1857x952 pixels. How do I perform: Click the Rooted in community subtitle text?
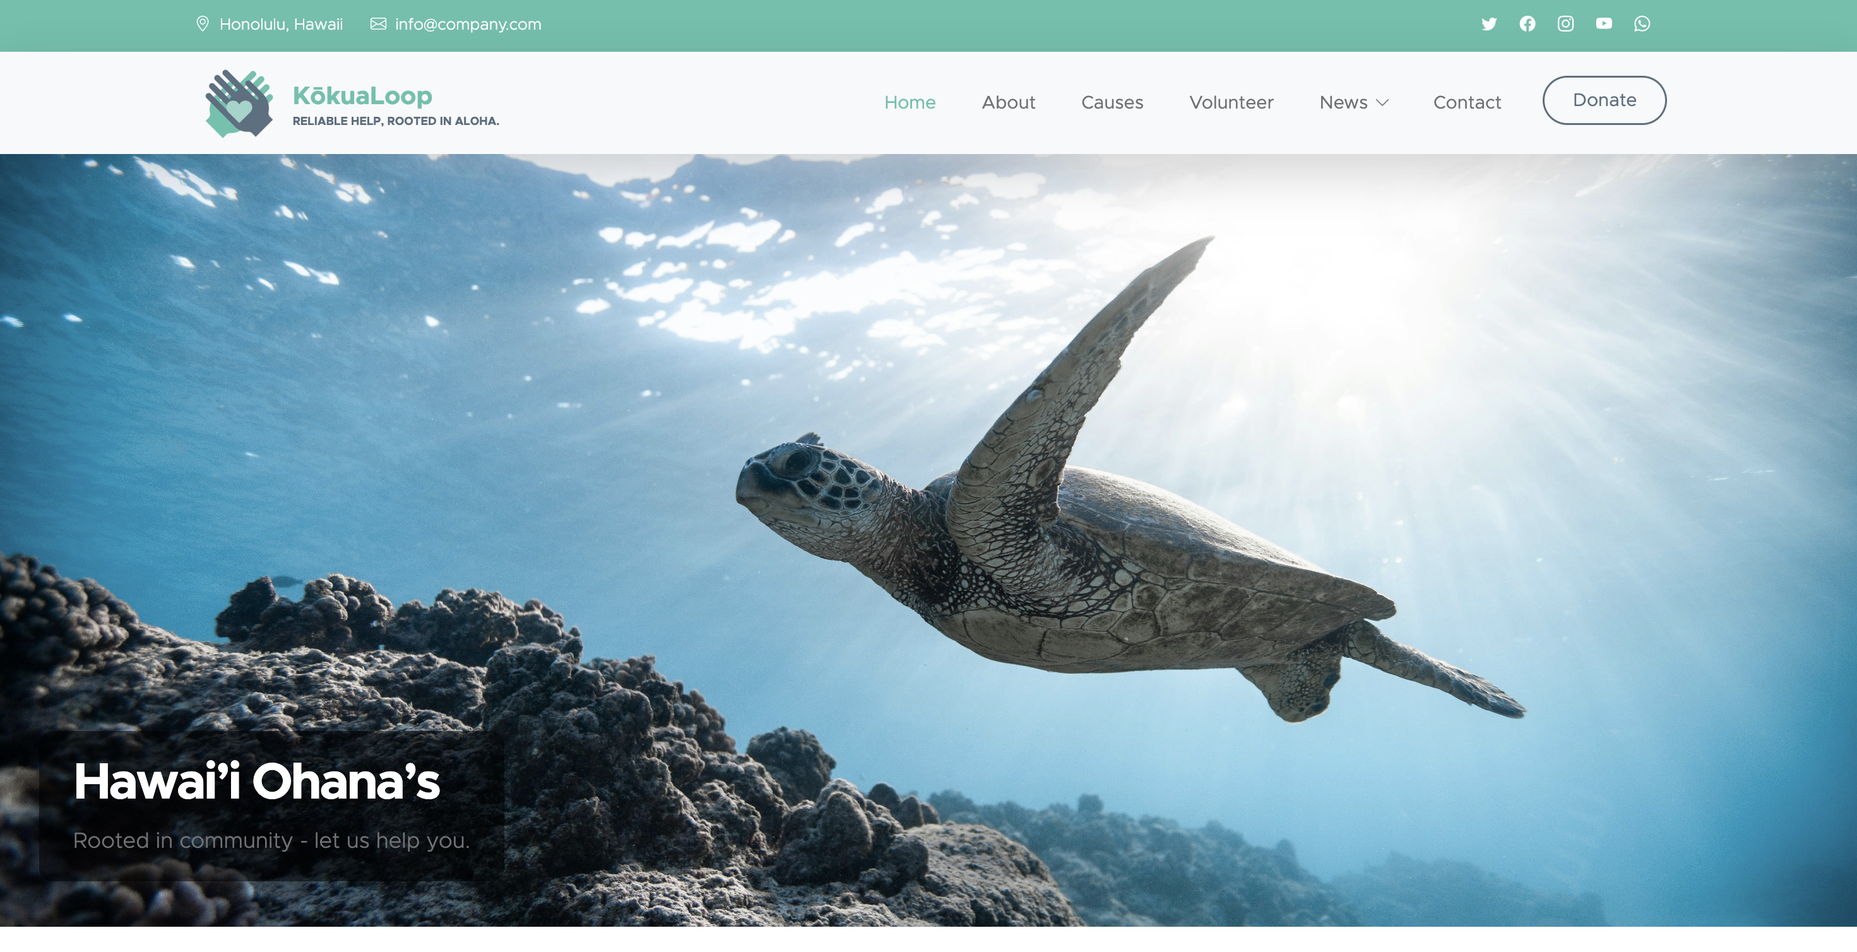(271, 840)
